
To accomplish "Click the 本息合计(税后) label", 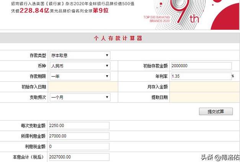I will click(x=28, y=157).
